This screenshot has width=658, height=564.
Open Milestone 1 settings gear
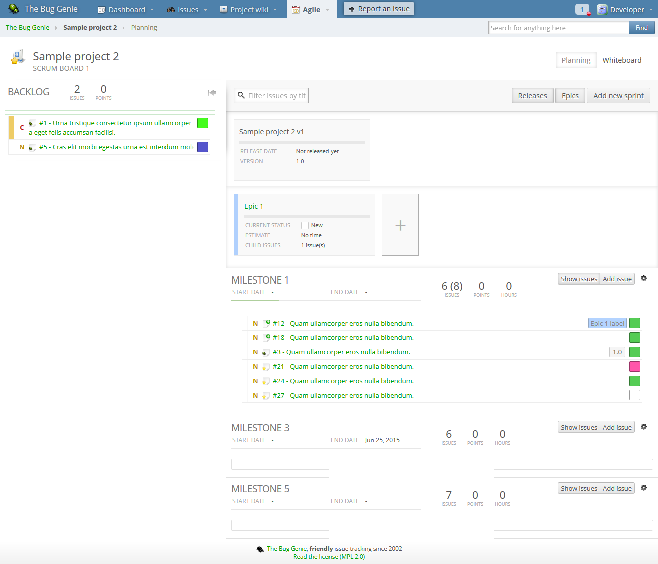[x=644, y=278]
